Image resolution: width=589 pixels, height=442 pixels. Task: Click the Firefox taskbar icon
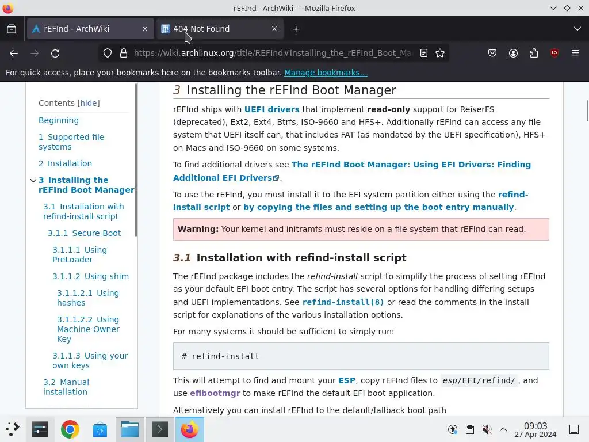190,429
